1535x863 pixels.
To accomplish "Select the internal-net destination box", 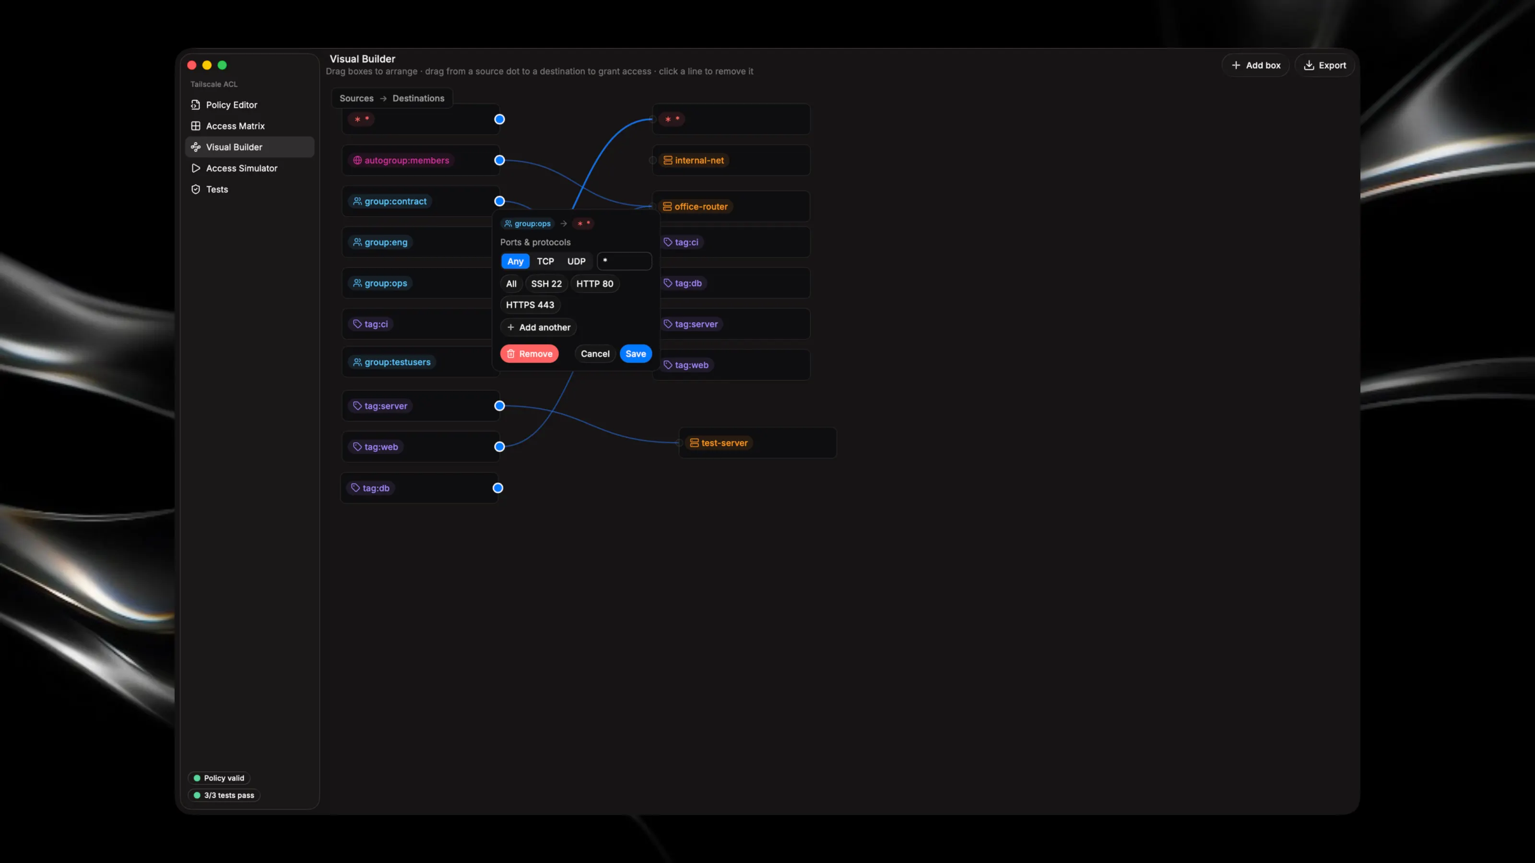I will pyautogui.click(x=731, y=160).
